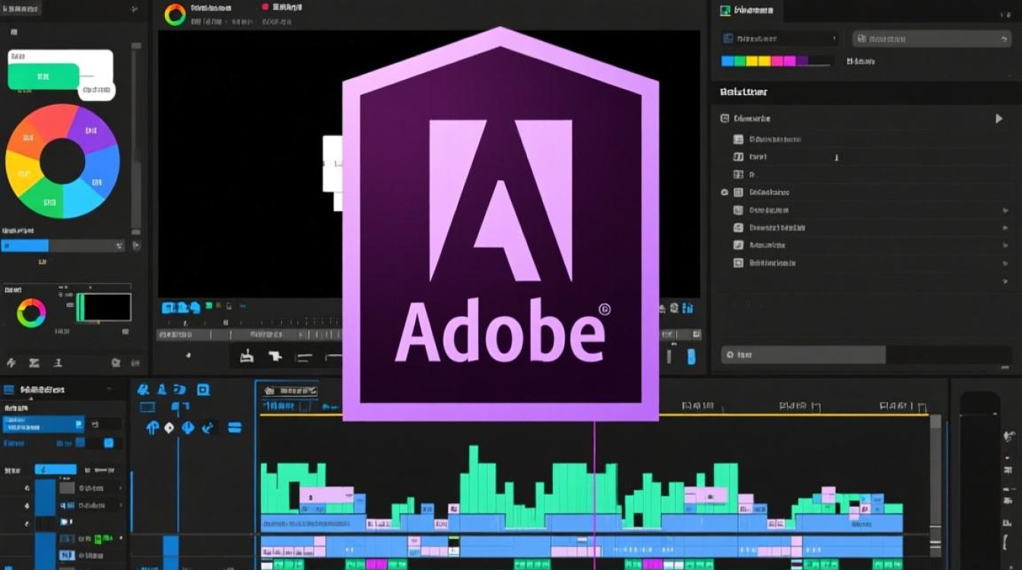Select the tallest green clip in the timeline
Image resolution: width=1022 pixels, height=570 pixels.
pyautogui.click(x=474, y=480)
